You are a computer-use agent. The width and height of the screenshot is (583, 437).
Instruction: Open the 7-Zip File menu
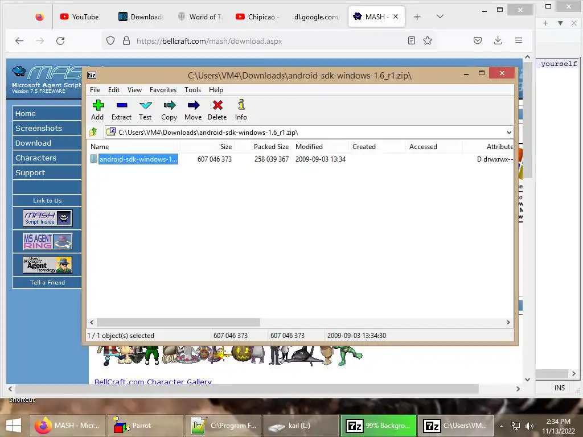coord(95,90)
